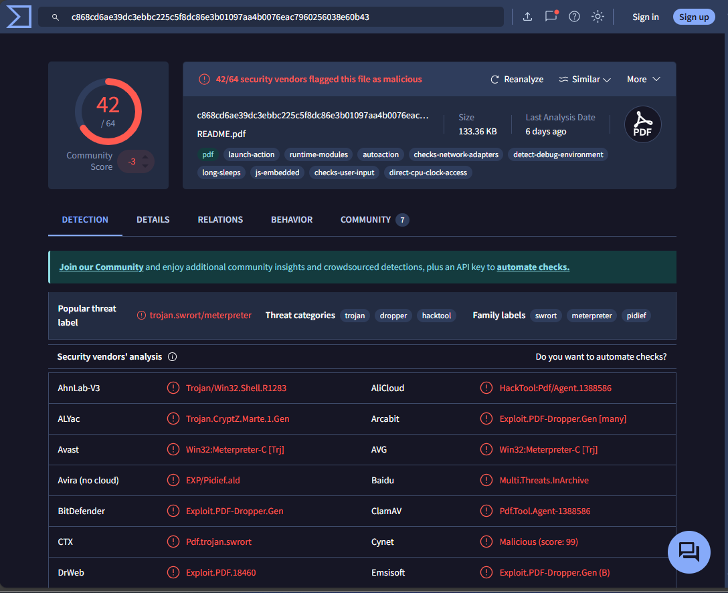Screen dimensions: 728x593
Task: Click the pidief family label chip
Action: (636, 316)
